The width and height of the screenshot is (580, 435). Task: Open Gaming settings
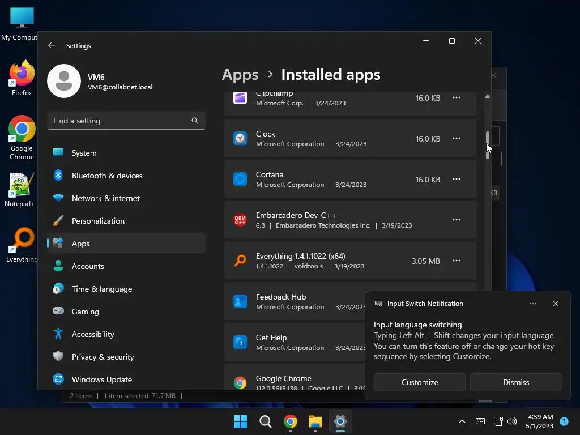pos(126,312)
